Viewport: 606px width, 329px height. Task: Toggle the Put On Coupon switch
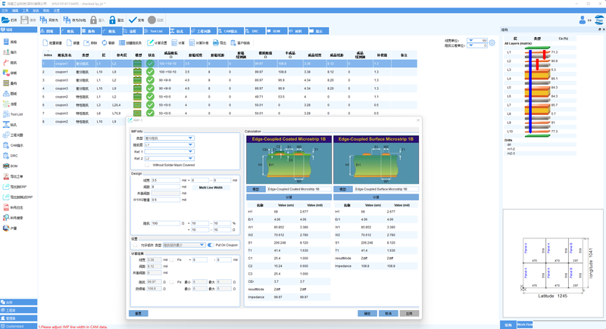click(211, 245)
